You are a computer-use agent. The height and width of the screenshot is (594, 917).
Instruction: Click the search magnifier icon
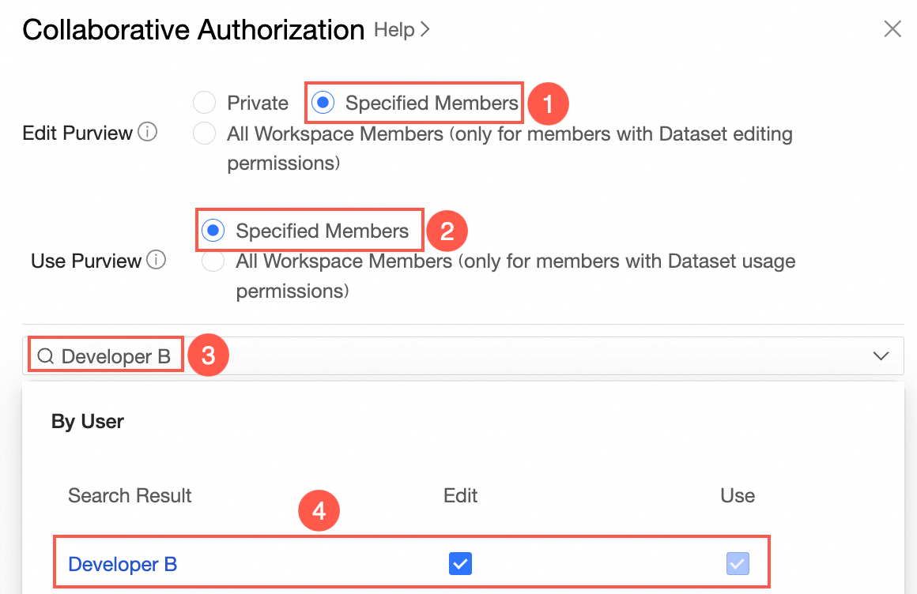point(46,356)
